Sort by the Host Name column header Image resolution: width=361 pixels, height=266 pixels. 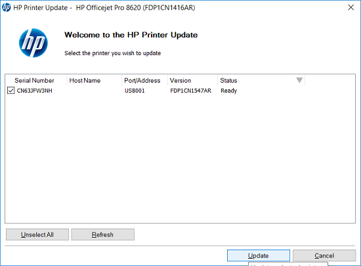tap(85, 80)
